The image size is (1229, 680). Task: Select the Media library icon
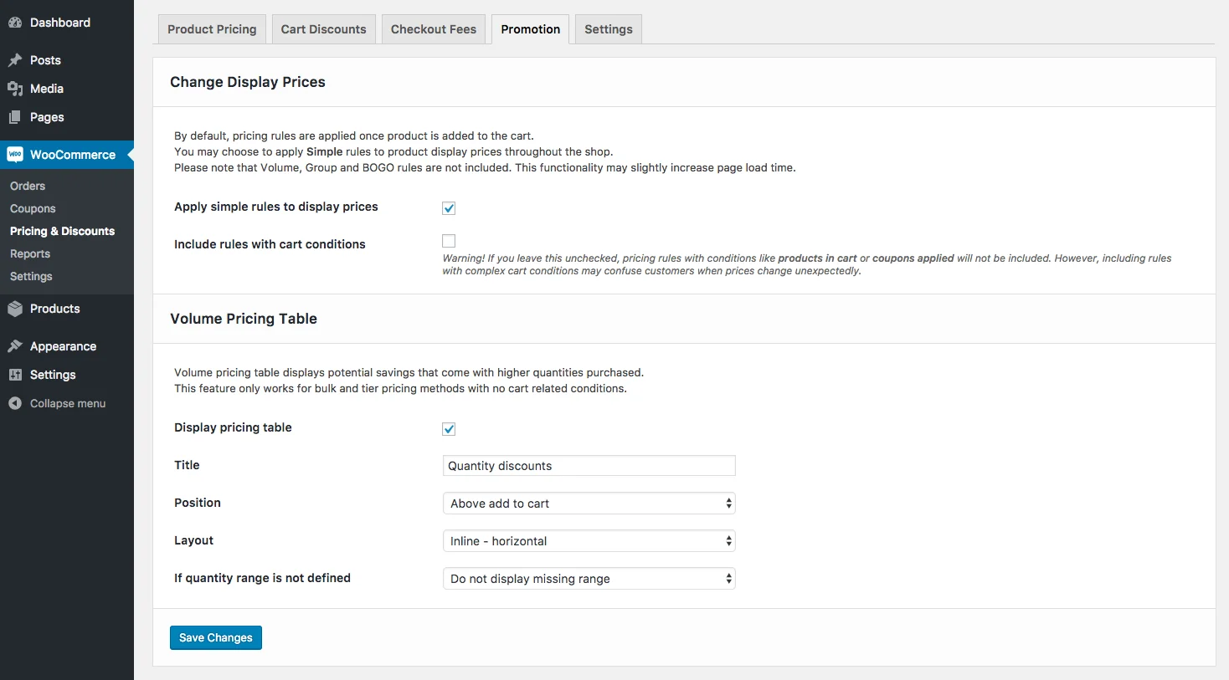point(15,89)
